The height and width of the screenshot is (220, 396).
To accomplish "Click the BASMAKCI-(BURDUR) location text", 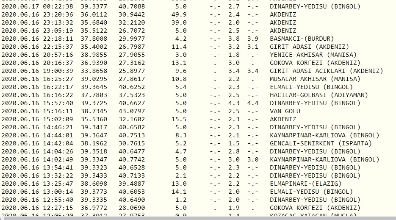I will (302, 39).
